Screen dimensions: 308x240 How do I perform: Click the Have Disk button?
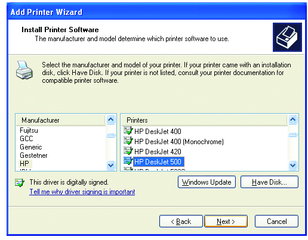(x=269, y=182)
